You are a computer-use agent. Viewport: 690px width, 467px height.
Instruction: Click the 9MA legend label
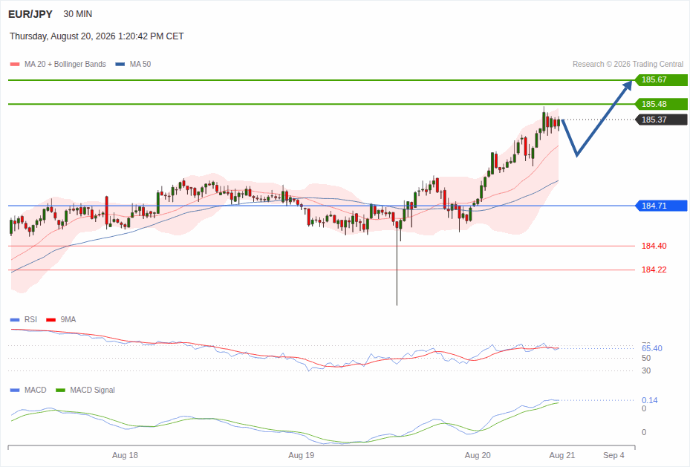click(x=68, y=320)
